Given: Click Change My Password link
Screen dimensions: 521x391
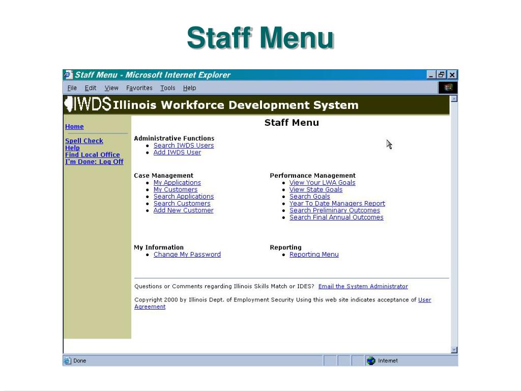Looking at the screenshot, I should click(187, 255).
